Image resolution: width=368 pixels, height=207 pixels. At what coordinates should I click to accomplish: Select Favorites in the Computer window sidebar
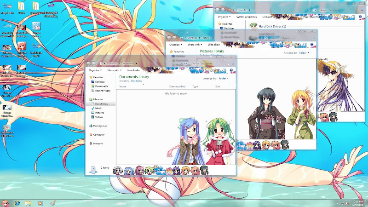(x=225, y=24)
